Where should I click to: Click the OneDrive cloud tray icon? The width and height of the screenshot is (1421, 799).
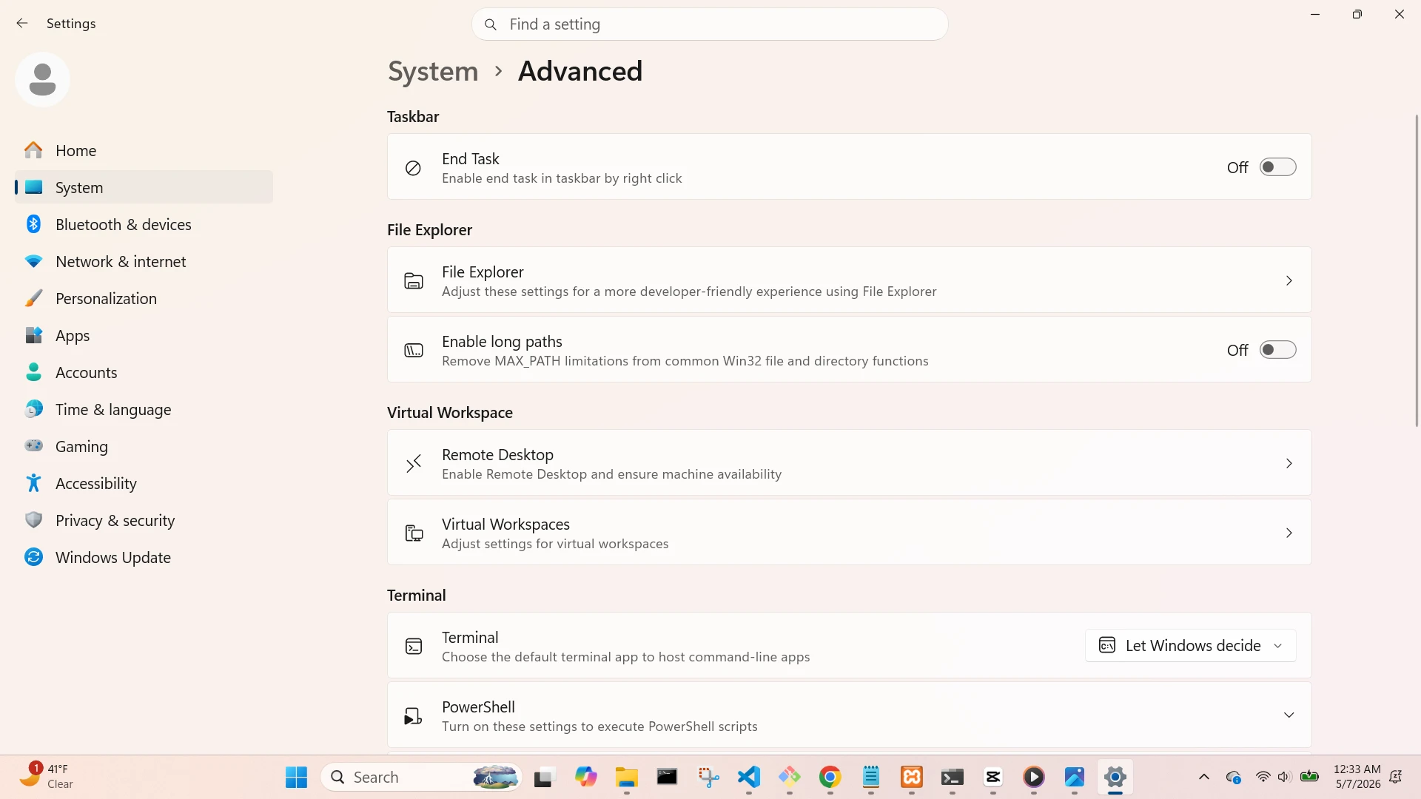tap(1233, 777)
